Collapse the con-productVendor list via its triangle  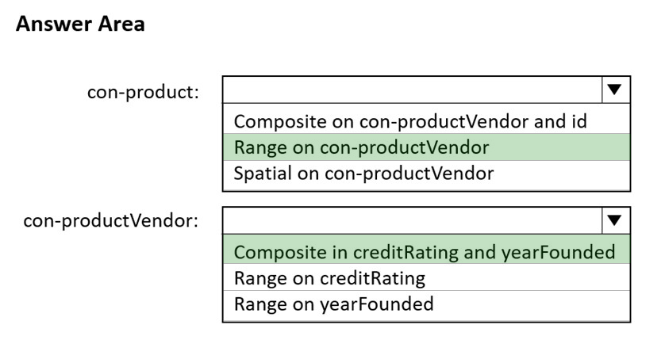coord(615,220)
